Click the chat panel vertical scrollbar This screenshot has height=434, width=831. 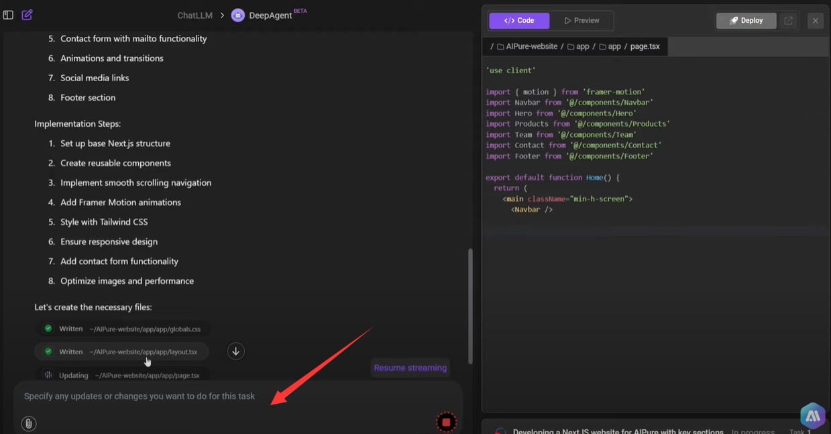[470, 305]
